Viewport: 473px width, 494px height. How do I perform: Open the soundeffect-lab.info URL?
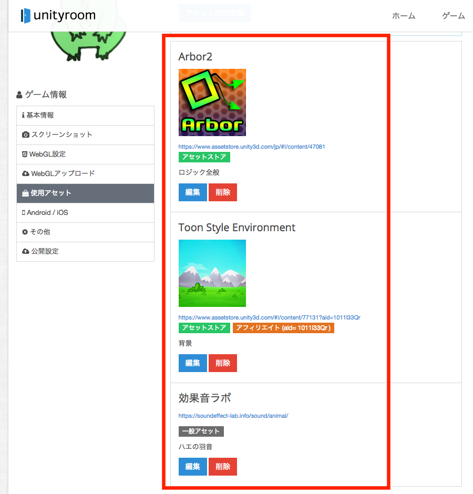point(233,416)
